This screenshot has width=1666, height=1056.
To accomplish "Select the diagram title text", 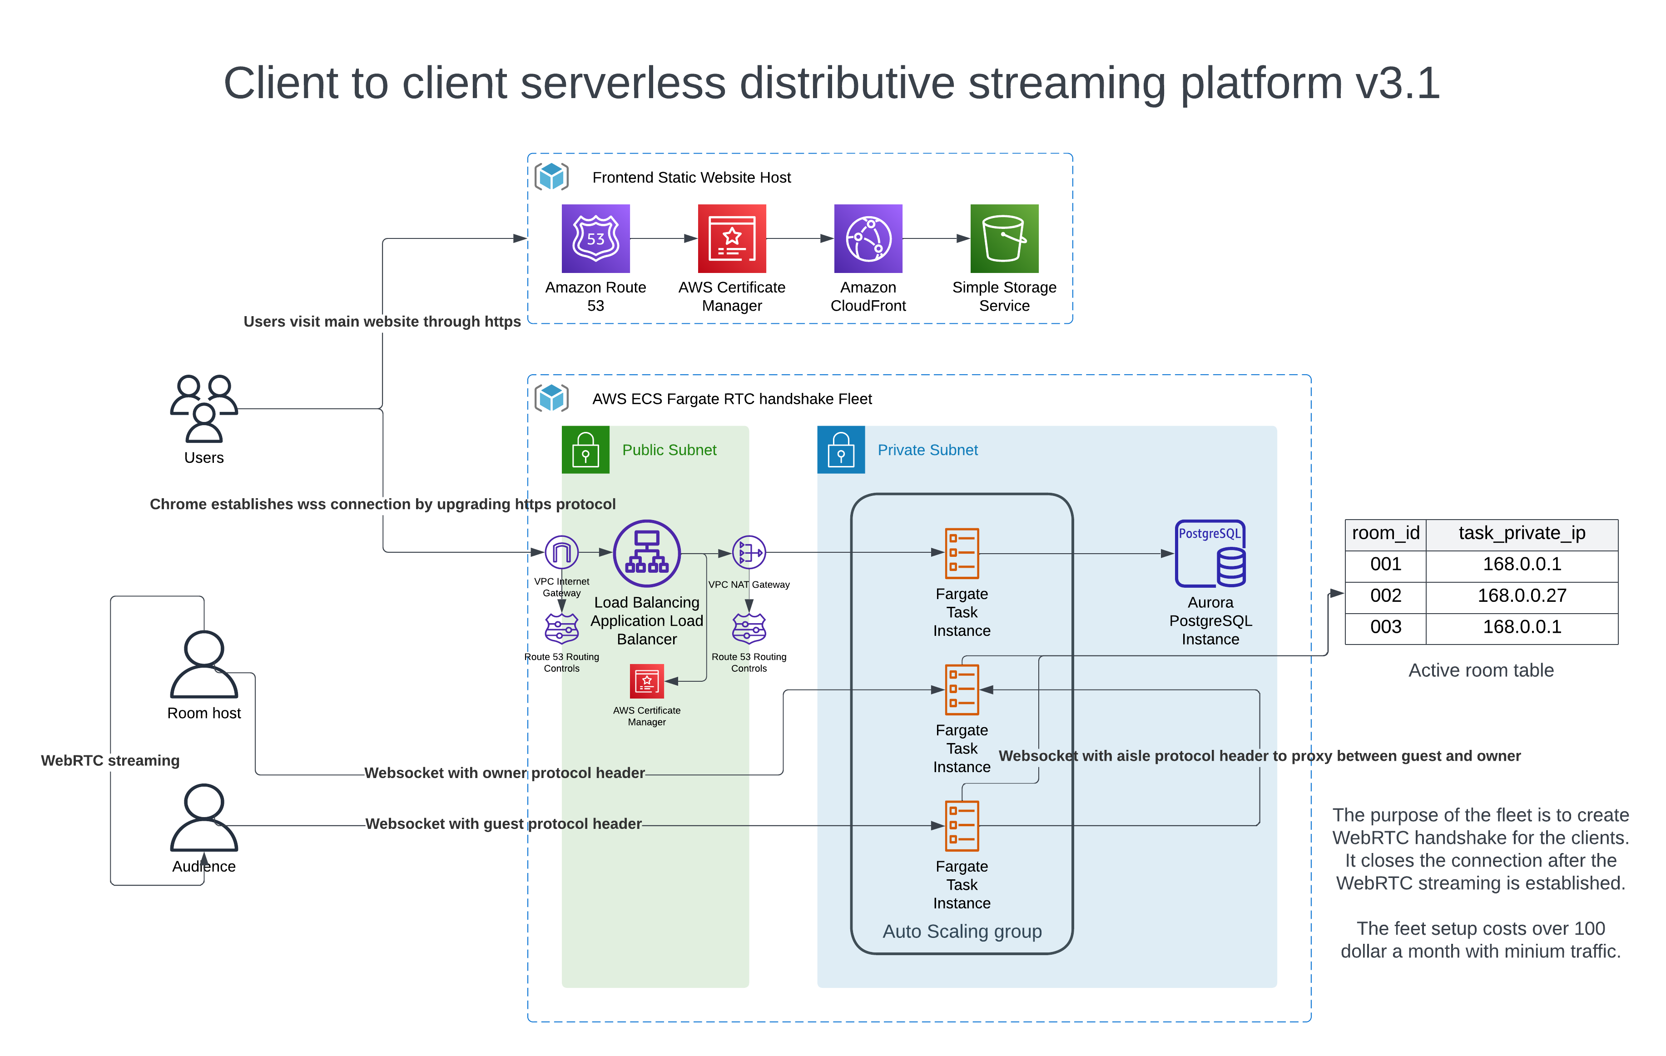I will click(x=832, y=83).
